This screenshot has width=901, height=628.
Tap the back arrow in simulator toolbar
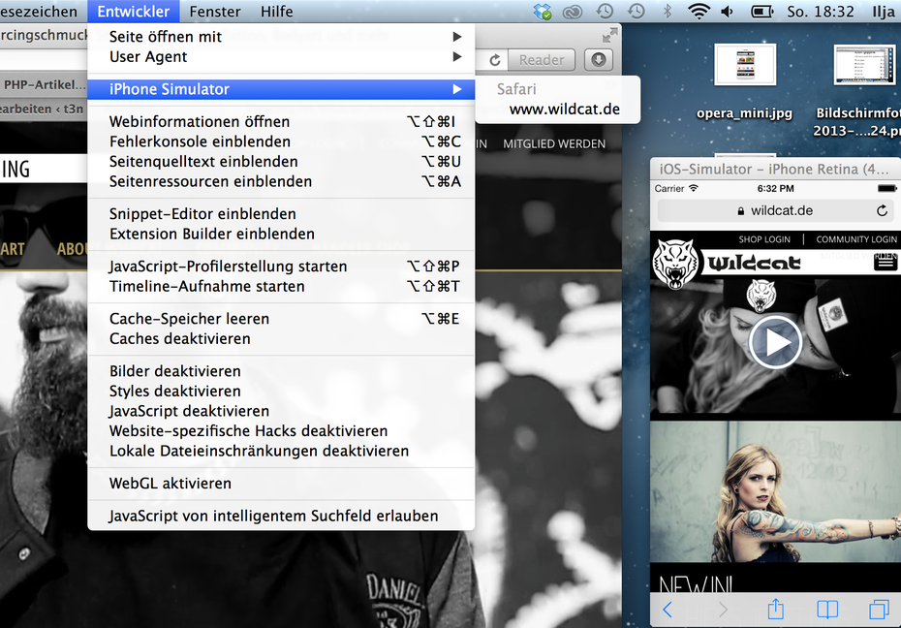pos(668,609)
